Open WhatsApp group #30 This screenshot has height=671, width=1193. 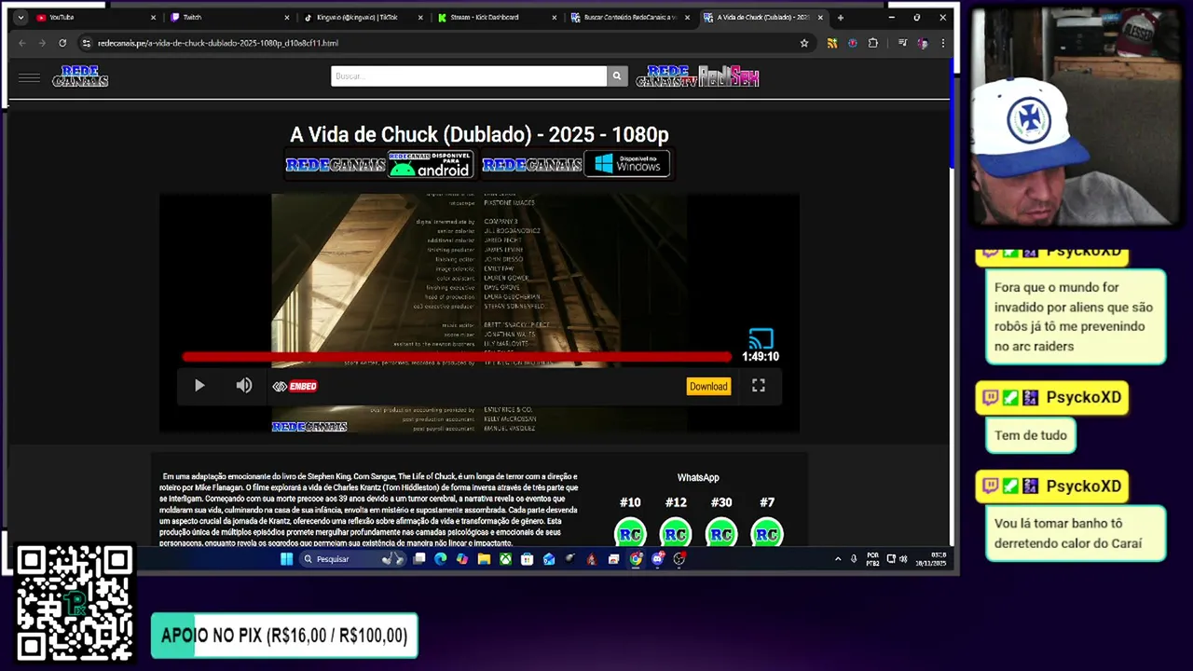pos(721,534)
